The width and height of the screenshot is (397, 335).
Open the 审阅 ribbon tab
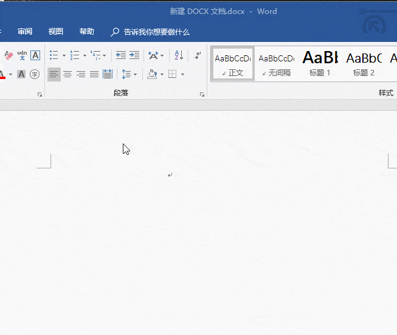tap(25, 32)
